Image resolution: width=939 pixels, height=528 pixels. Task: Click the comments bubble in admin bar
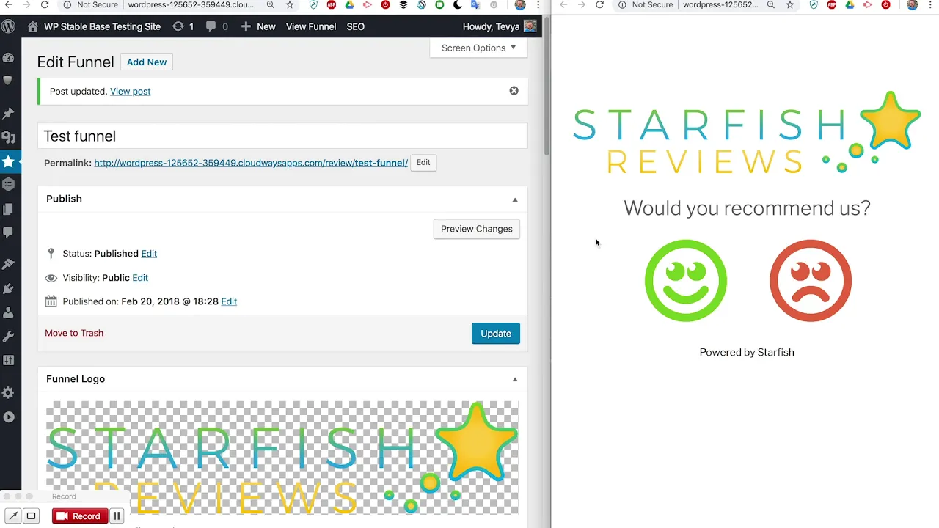click(211, 26)
